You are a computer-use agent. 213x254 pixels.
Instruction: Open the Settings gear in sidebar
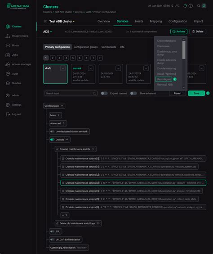click(x=8, y=105)
